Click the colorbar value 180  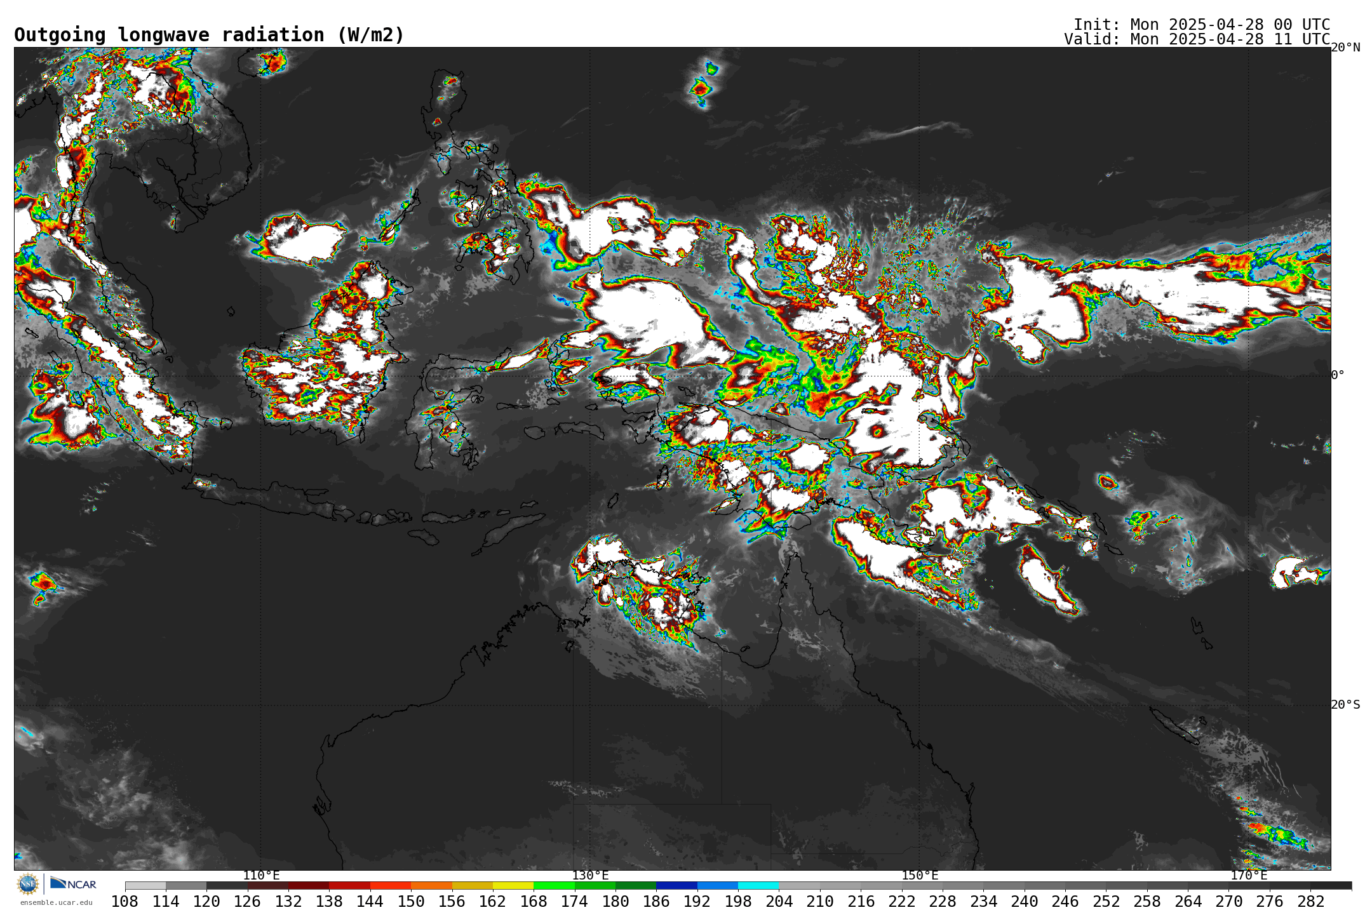point(615,901)
